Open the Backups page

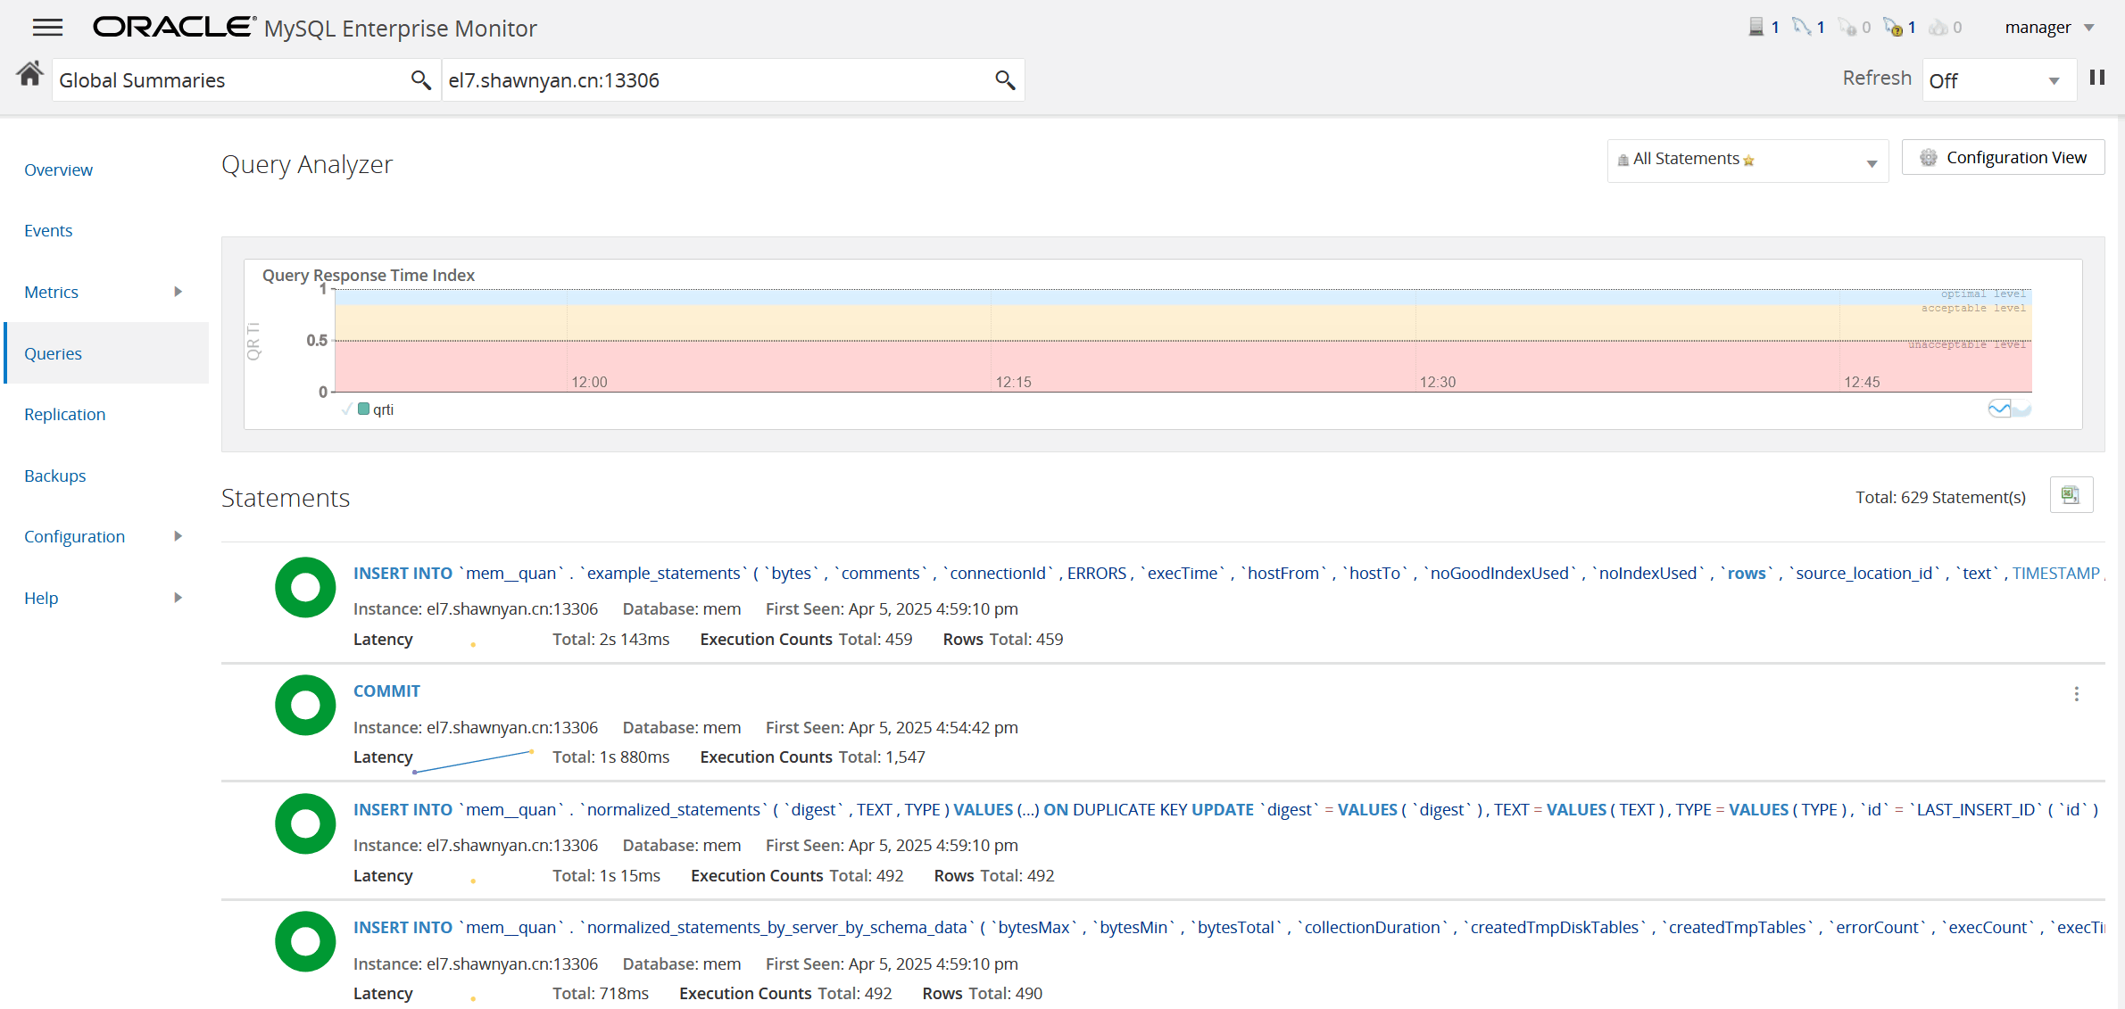(54, 476)
